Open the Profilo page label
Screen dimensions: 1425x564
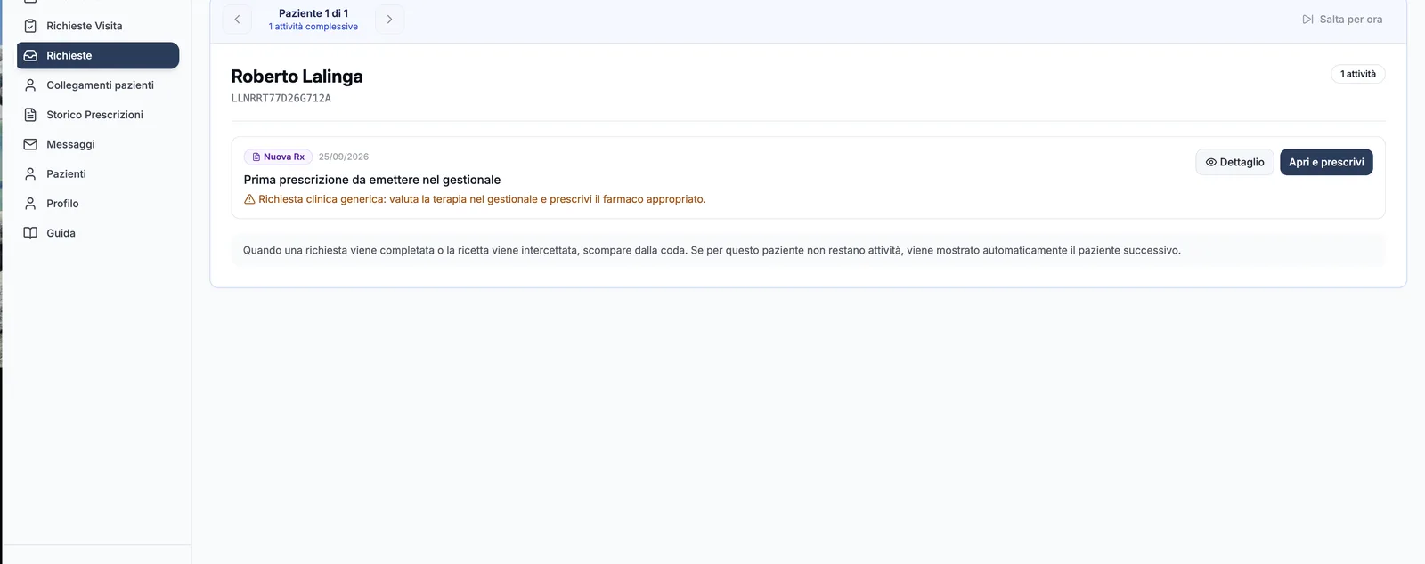[x=62, y=204]
